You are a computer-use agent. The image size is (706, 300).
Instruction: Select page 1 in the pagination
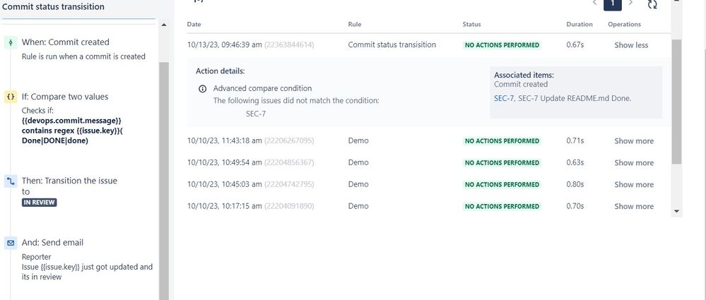click(612, 4)
